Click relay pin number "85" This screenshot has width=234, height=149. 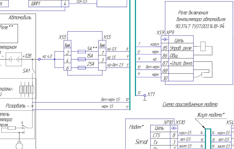tap(165, 48)
